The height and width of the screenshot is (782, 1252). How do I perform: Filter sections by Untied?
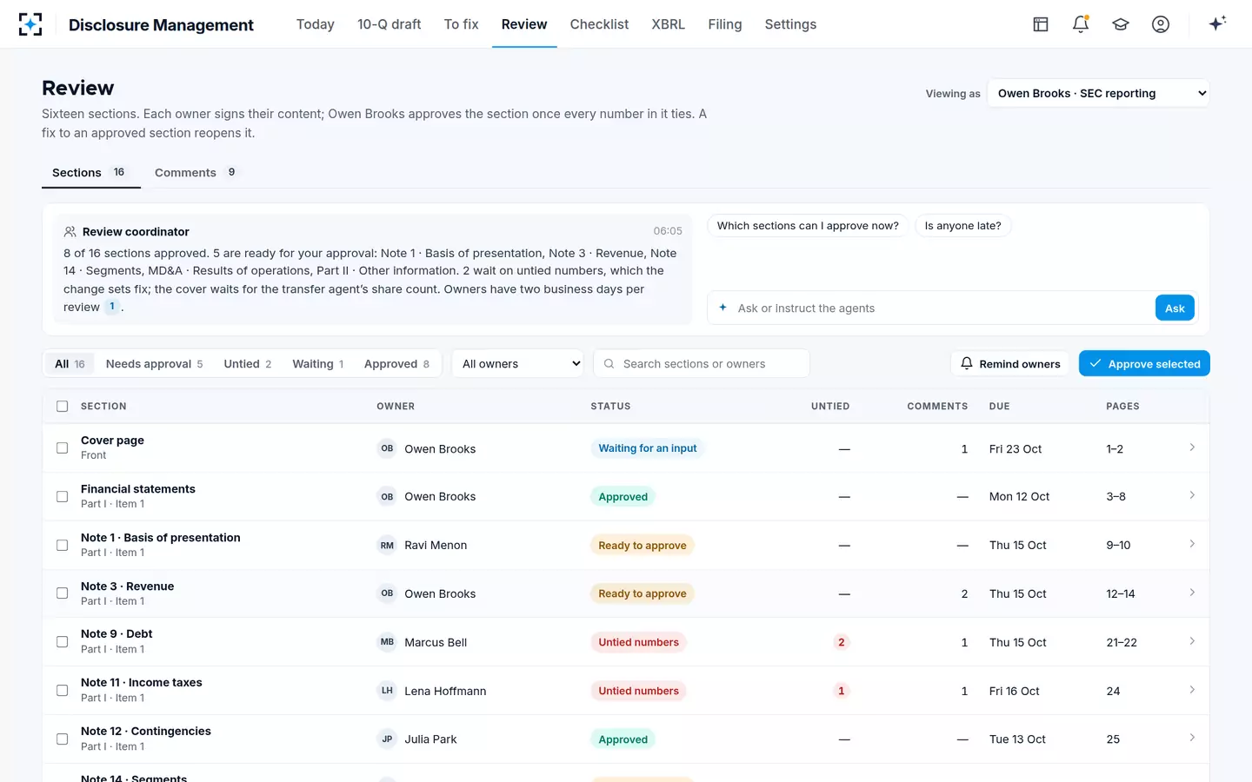point(248,364)
